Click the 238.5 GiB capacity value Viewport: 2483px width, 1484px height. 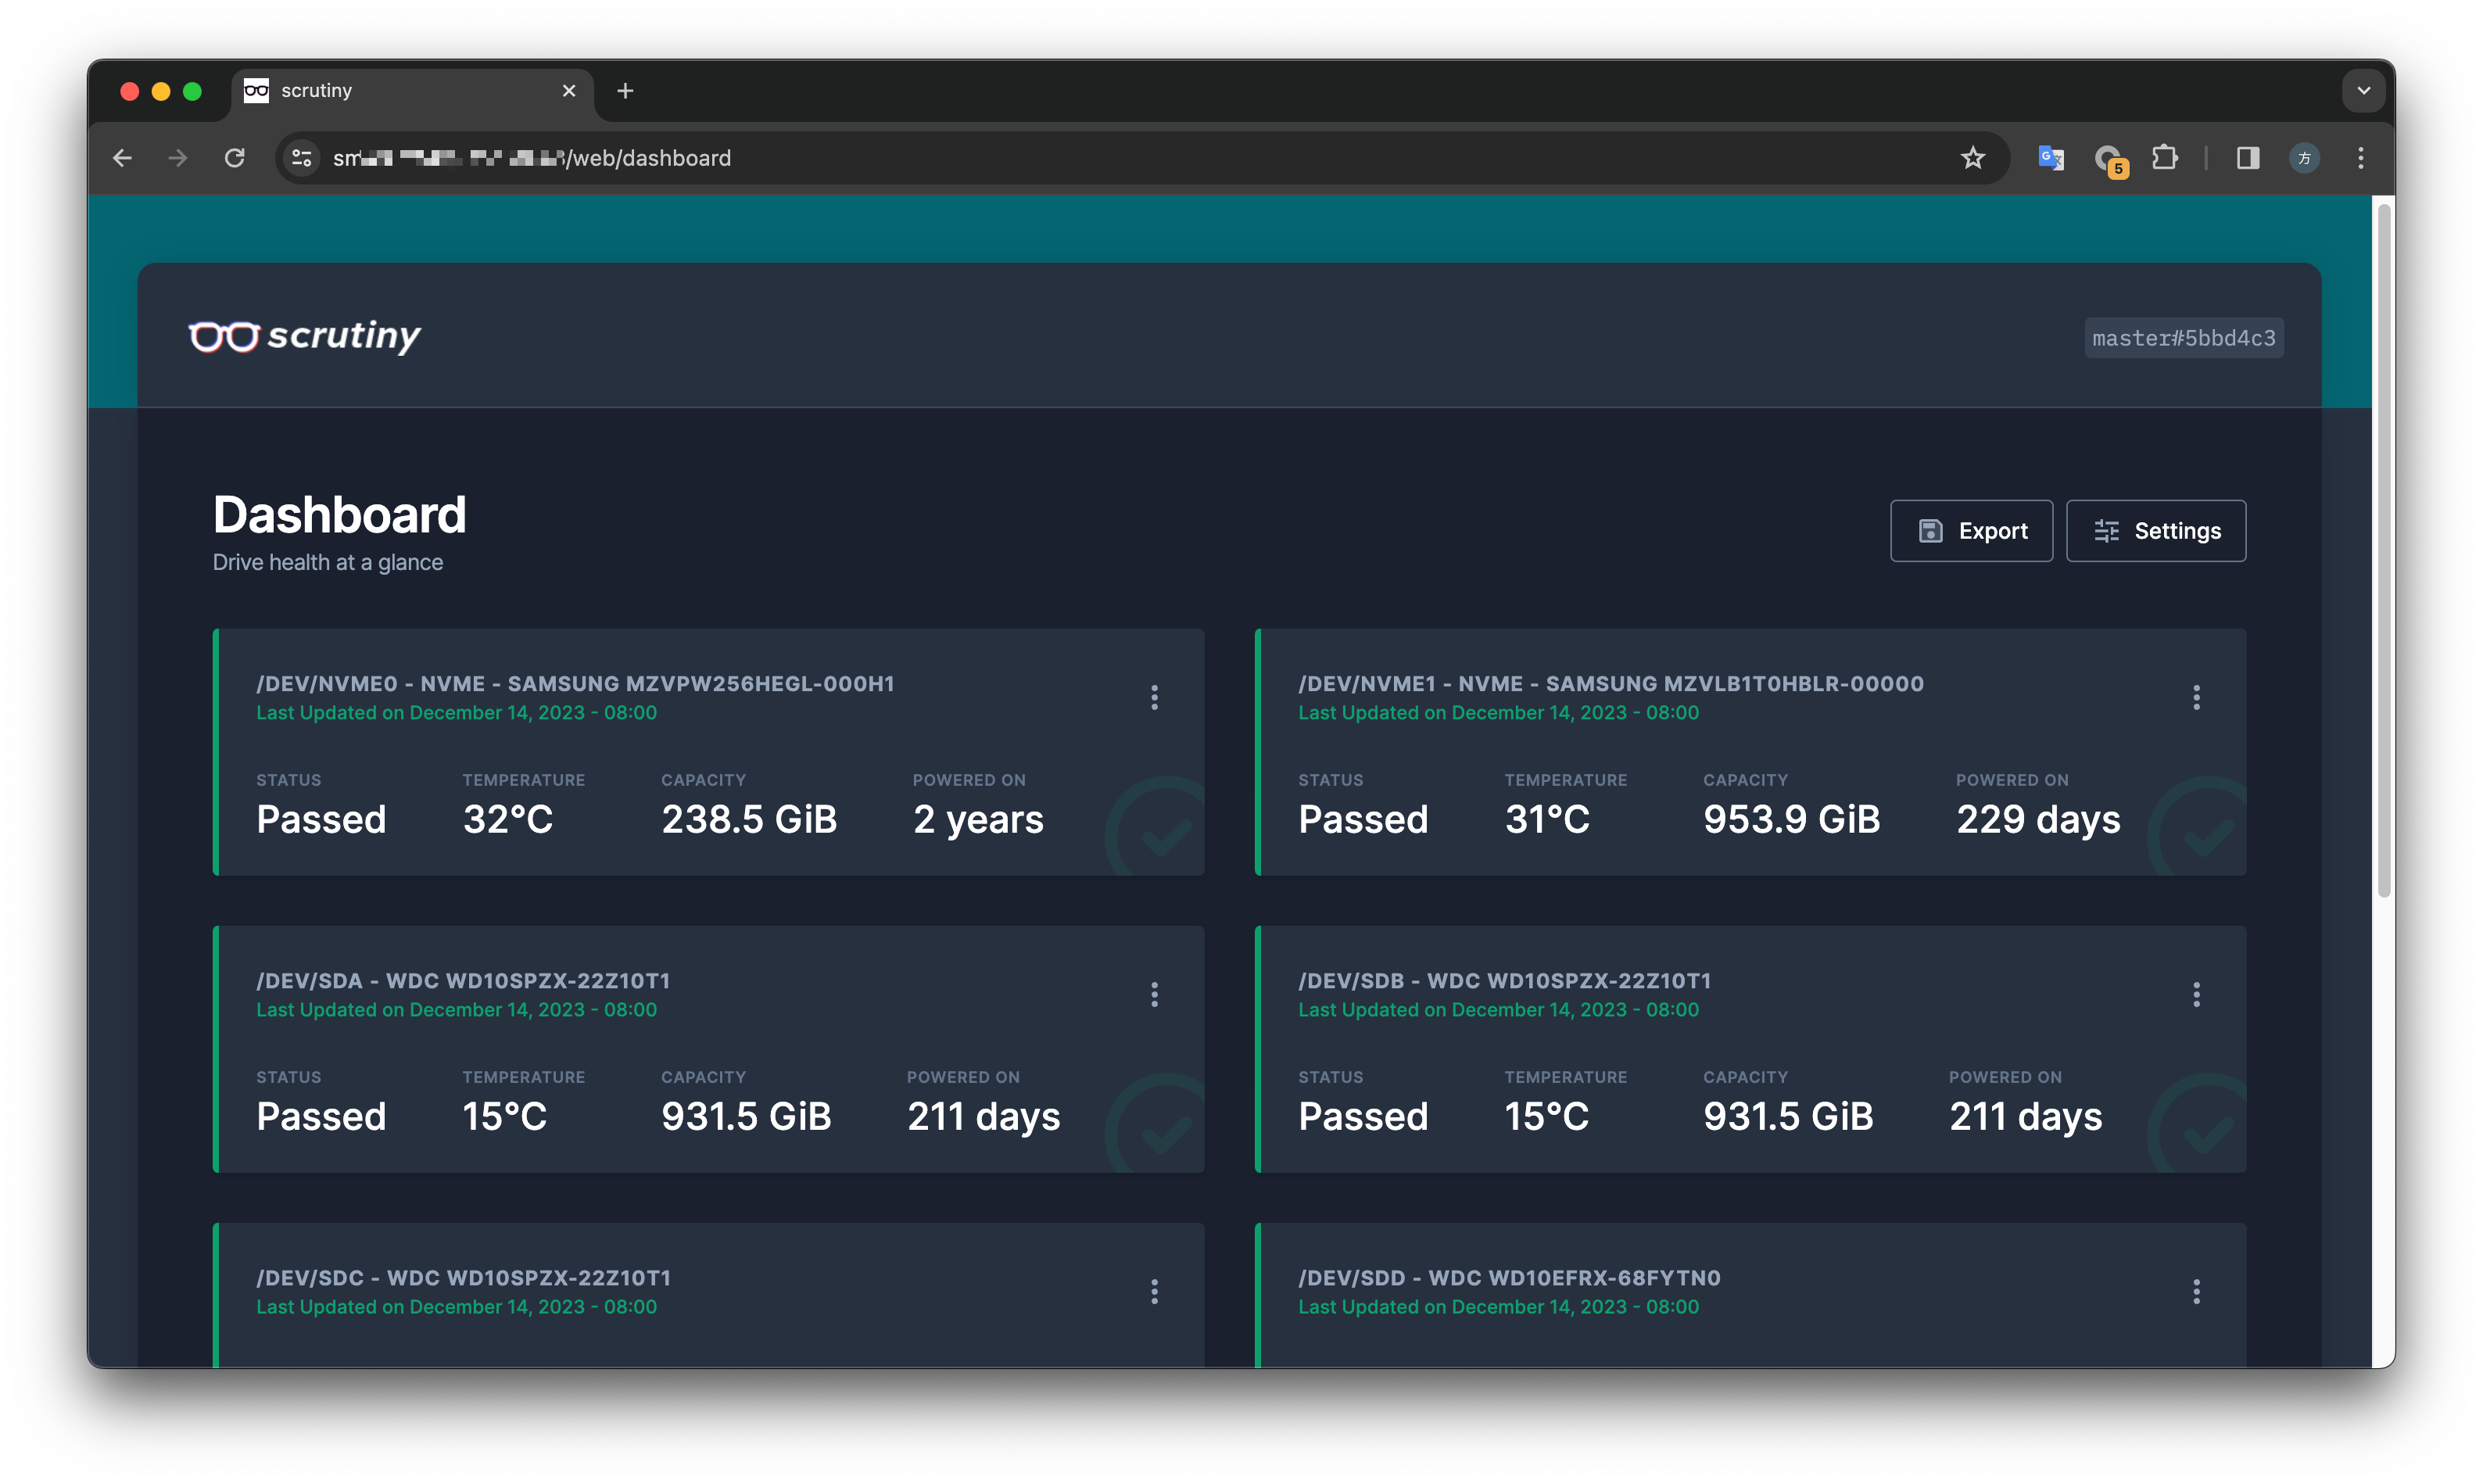[x=749, y=819]
